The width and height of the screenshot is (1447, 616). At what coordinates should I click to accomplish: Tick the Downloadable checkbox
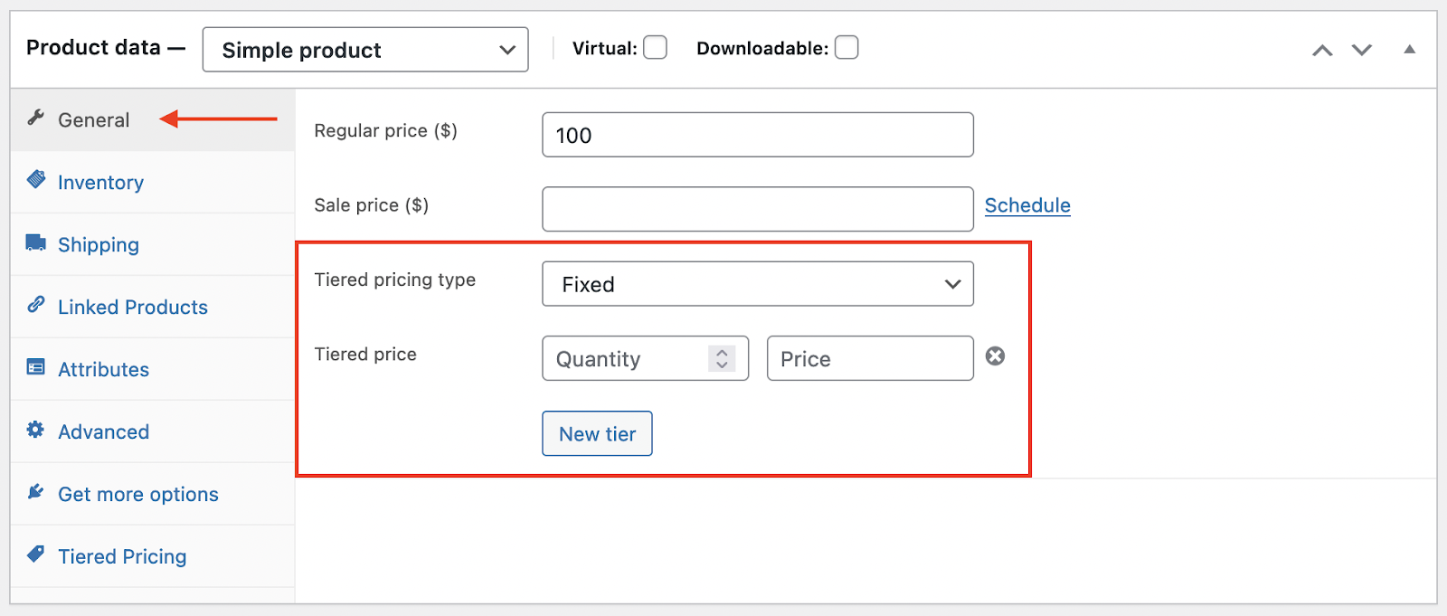click(x=846, y=48)
